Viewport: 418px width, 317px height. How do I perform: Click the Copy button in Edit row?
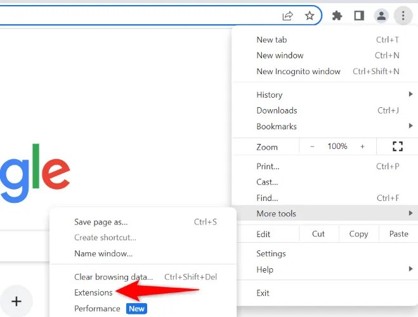pyautogui.click(x=359, y=234)
